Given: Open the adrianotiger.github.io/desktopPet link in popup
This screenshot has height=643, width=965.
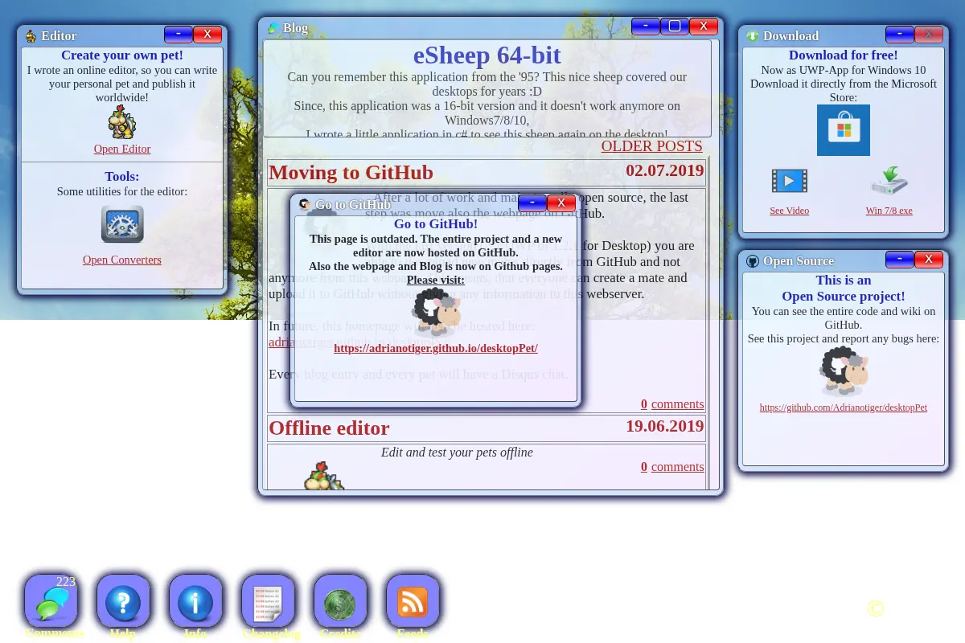Looking at the screenshot, I should (x=436, y=348).
